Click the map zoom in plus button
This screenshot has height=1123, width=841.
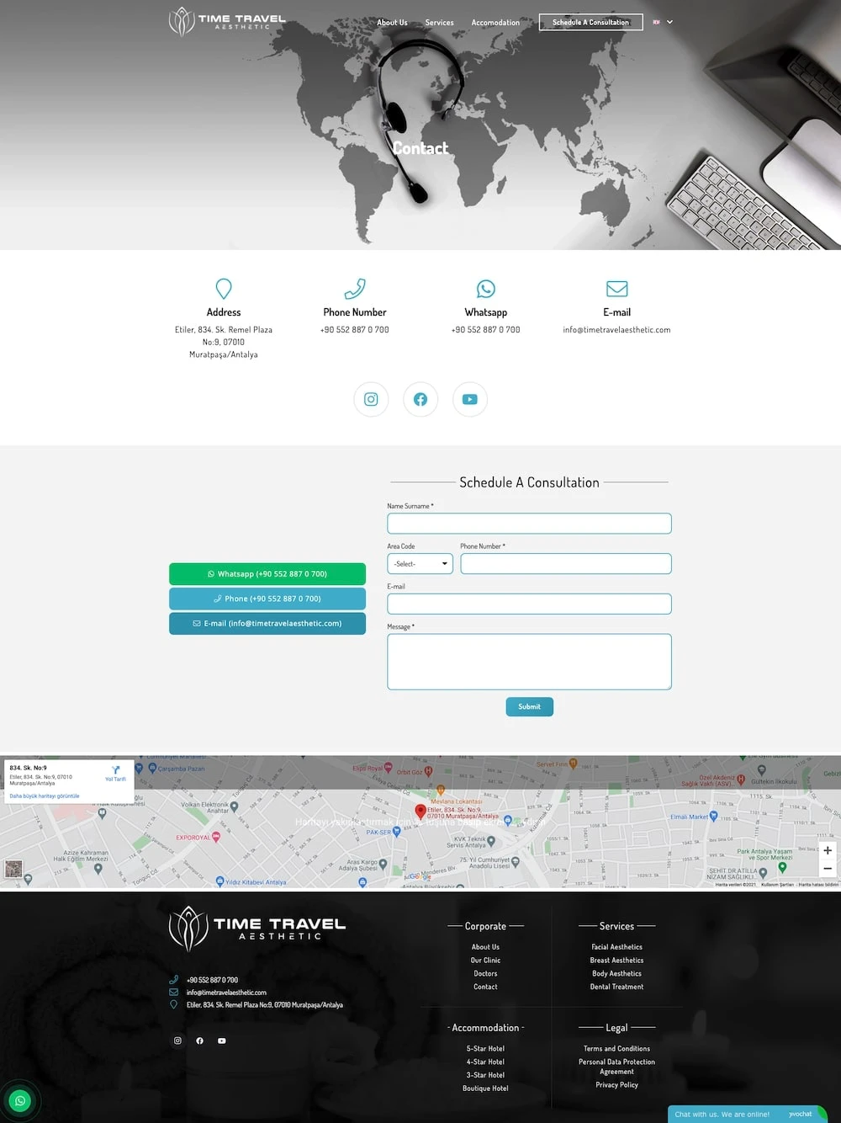(828, 850)
